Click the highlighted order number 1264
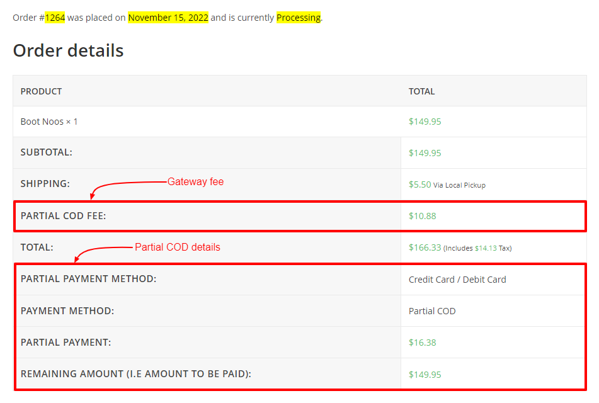Viewport: 599px width, 403px height. 55,18
